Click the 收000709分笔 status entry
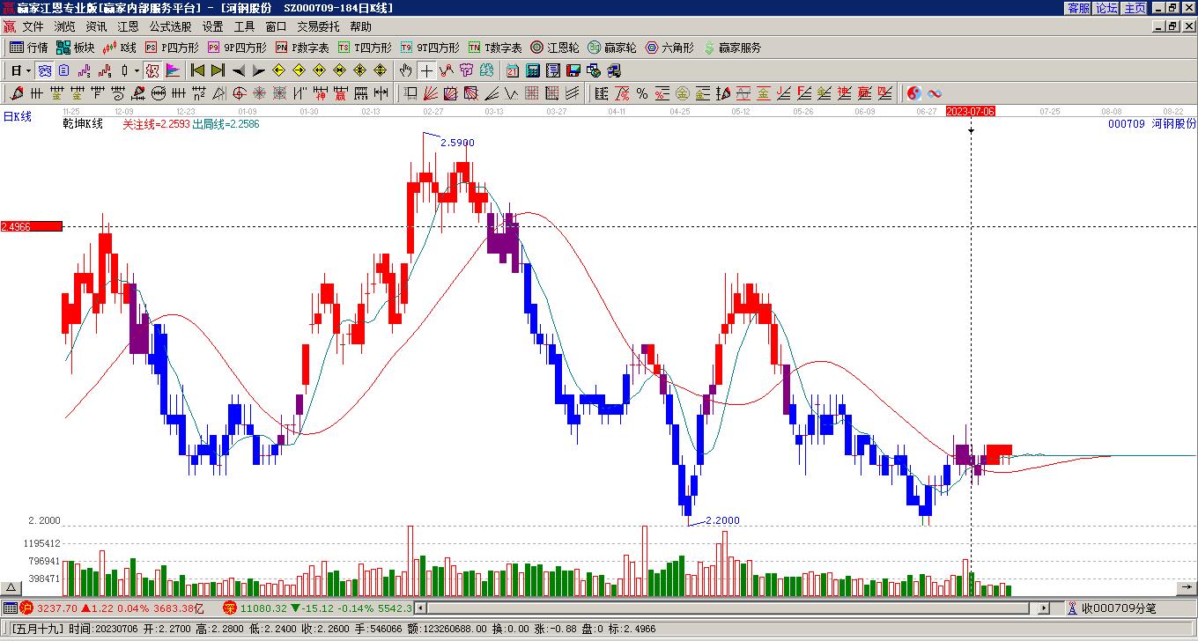 coord(1119,608)
